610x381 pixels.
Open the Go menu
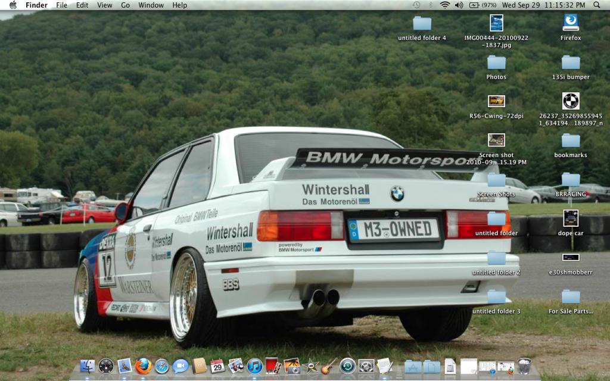(125, 5)
